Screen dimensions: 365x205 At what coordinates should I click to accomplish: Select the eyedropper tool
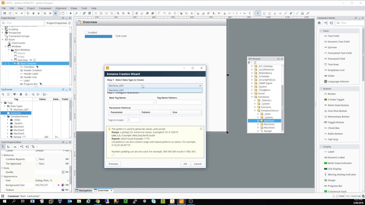click(x=308, y=13)
